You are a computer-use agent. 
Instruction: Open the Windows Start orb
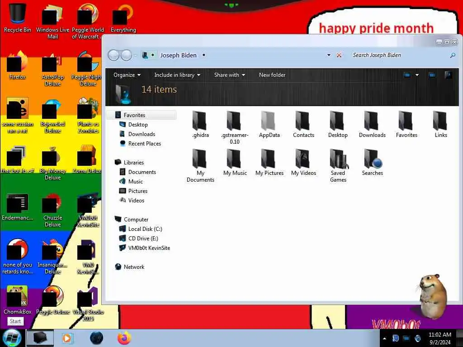click(12, 338)
